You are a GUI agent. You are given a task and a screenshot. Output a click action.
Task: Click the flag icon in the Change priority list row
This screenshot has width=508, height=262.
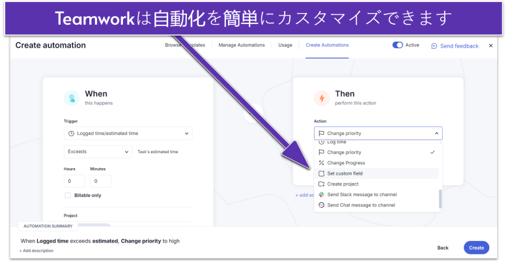click(x=321, y=153)
